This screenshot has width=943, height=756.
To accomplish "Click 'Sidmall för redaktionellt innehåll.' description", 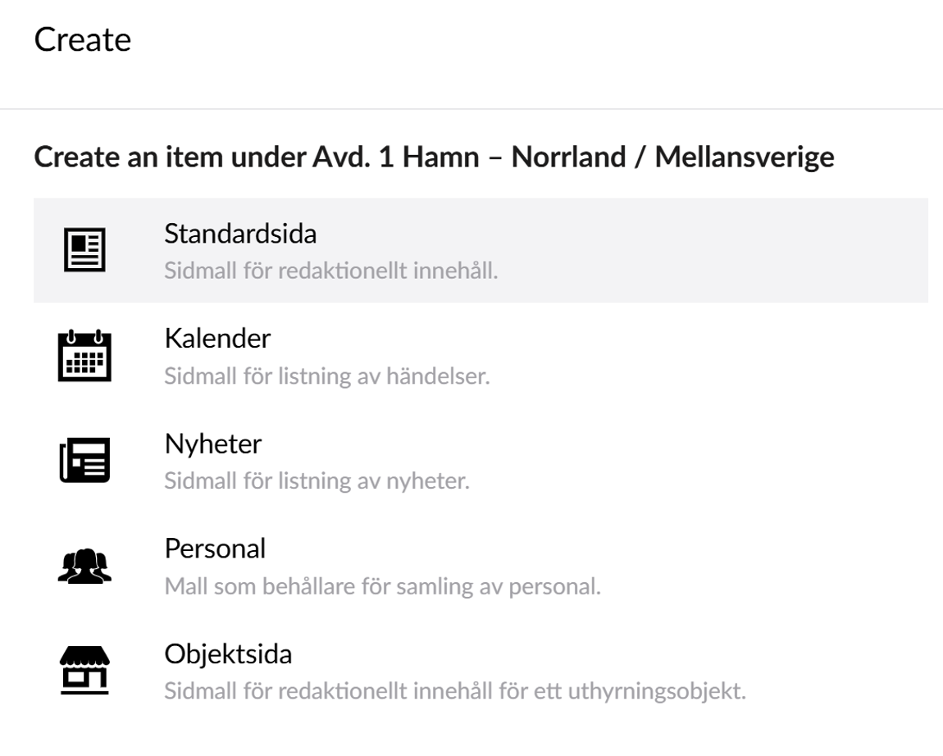I will click(x=330, y=271).
